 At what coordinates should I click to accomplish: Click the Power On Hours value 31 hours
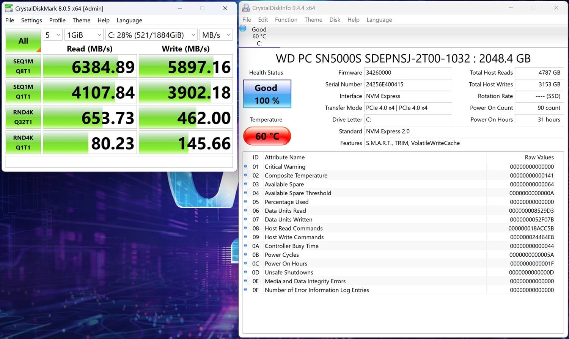539,119
